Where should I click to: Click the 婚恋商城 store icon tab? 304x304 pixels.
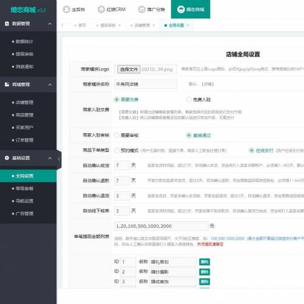tap(181, 9)
